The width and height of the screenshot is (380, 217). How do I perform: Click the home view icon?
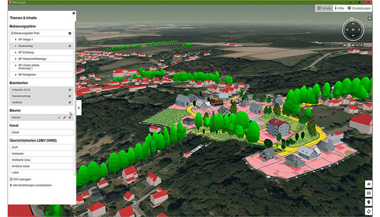coord(369,184)
